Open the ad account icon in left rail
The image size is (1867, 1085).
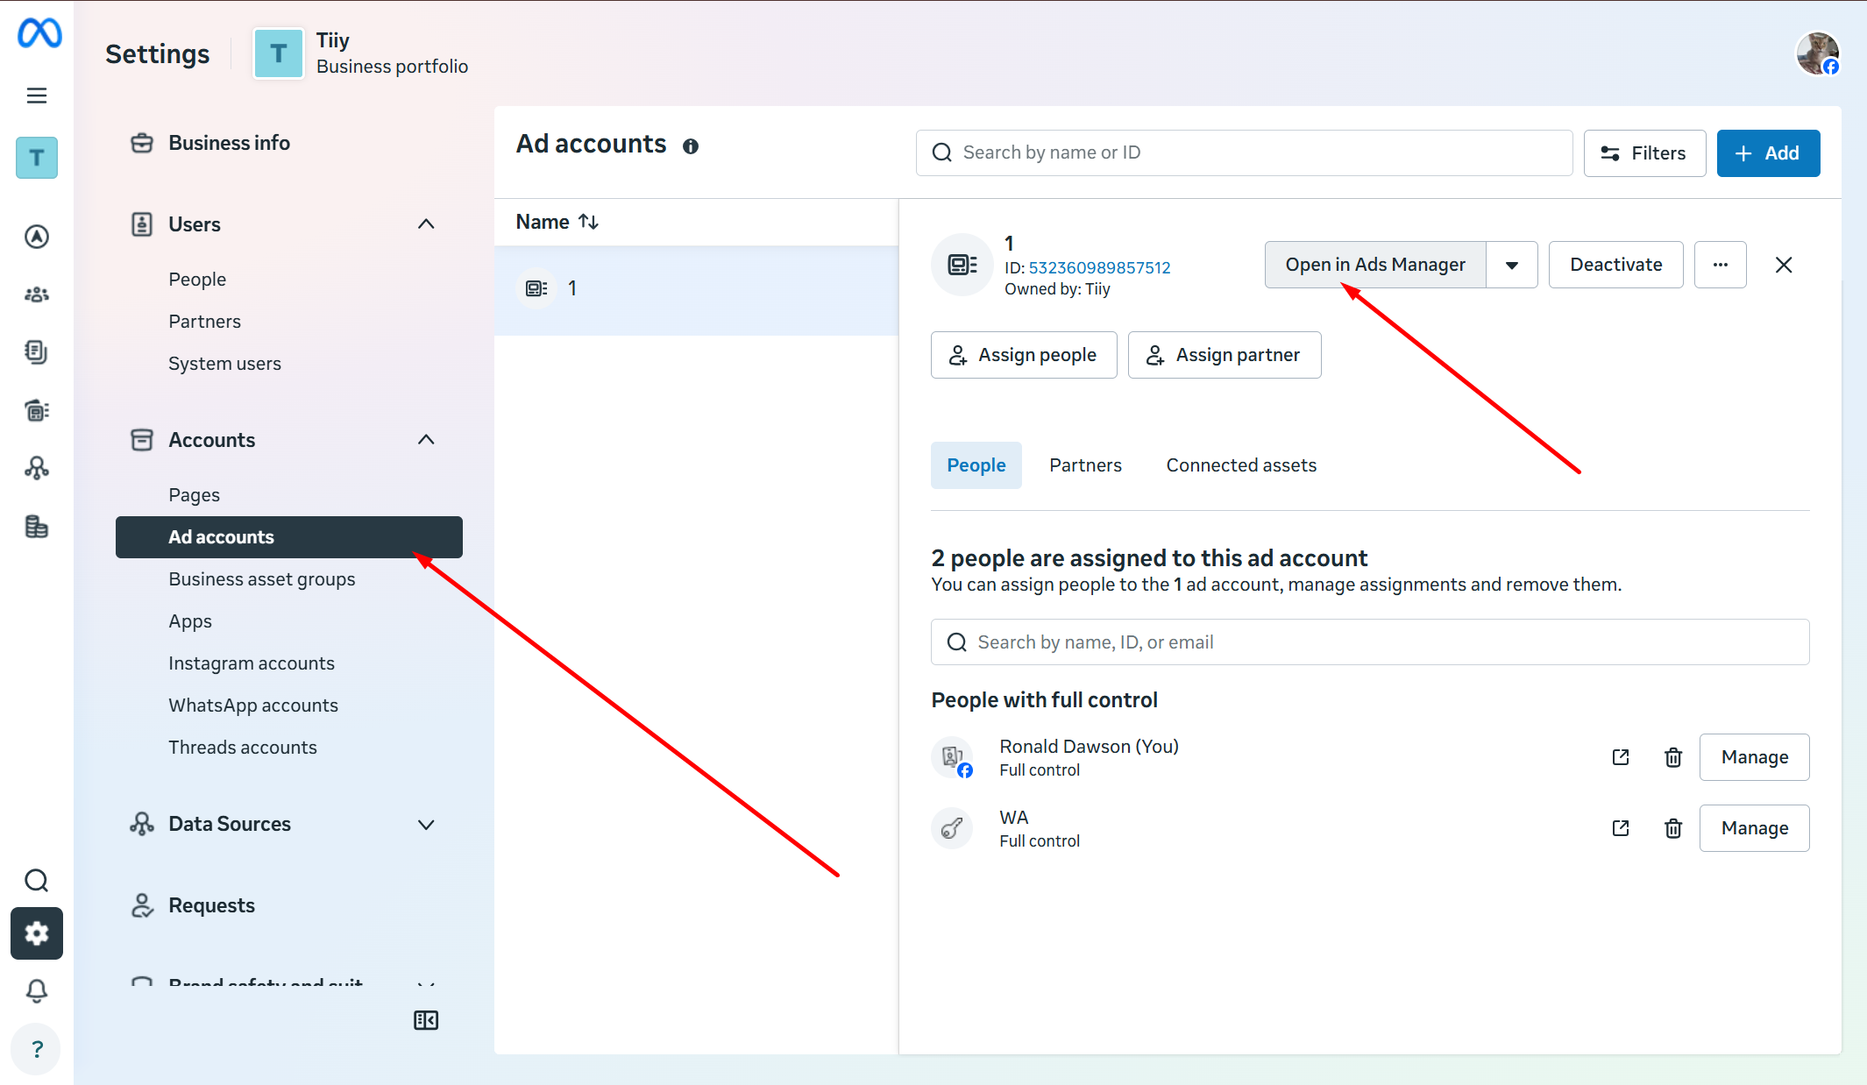(x=37, y=410)
